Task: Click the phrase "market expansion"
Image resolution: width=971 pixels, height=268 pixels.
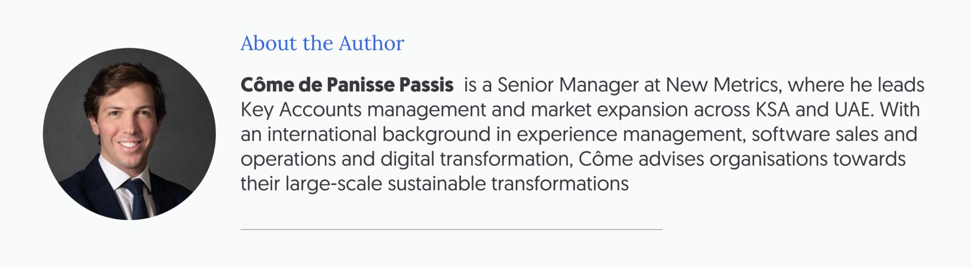Action: point(609,110)
